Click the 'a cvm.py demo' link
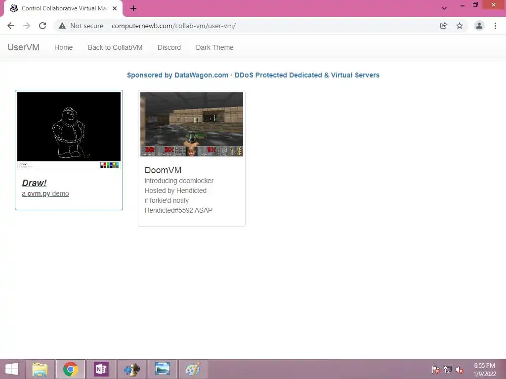The height and width of the screenshot is (379, 506). 45,193
